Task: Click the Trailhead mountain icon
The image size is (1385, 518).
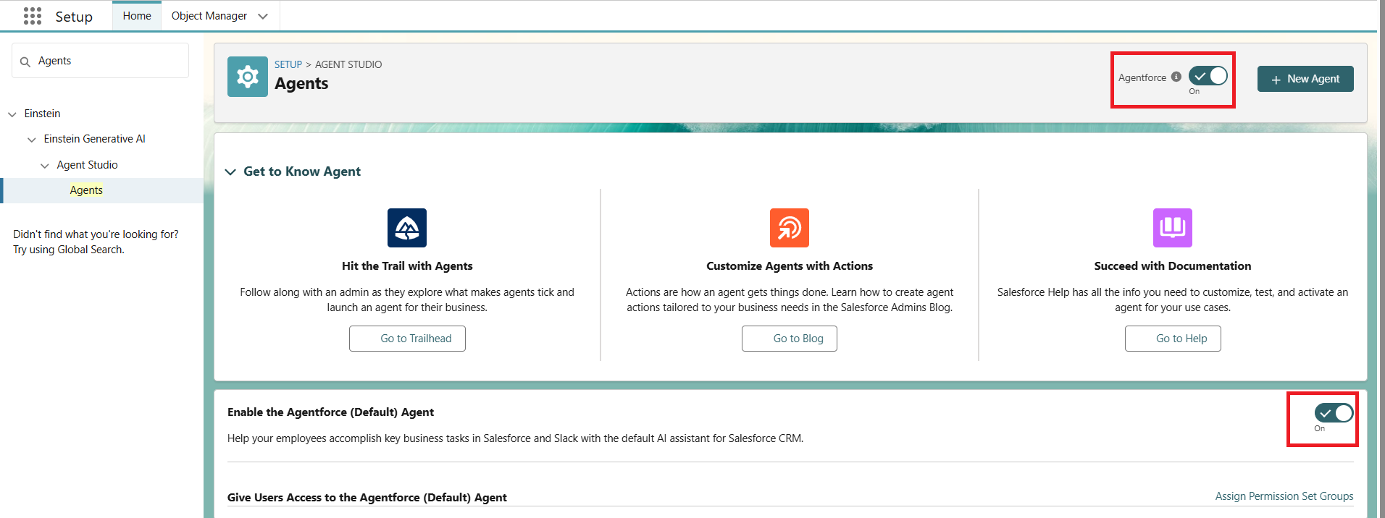Action: pyautogui.click(x=407, y=228)
